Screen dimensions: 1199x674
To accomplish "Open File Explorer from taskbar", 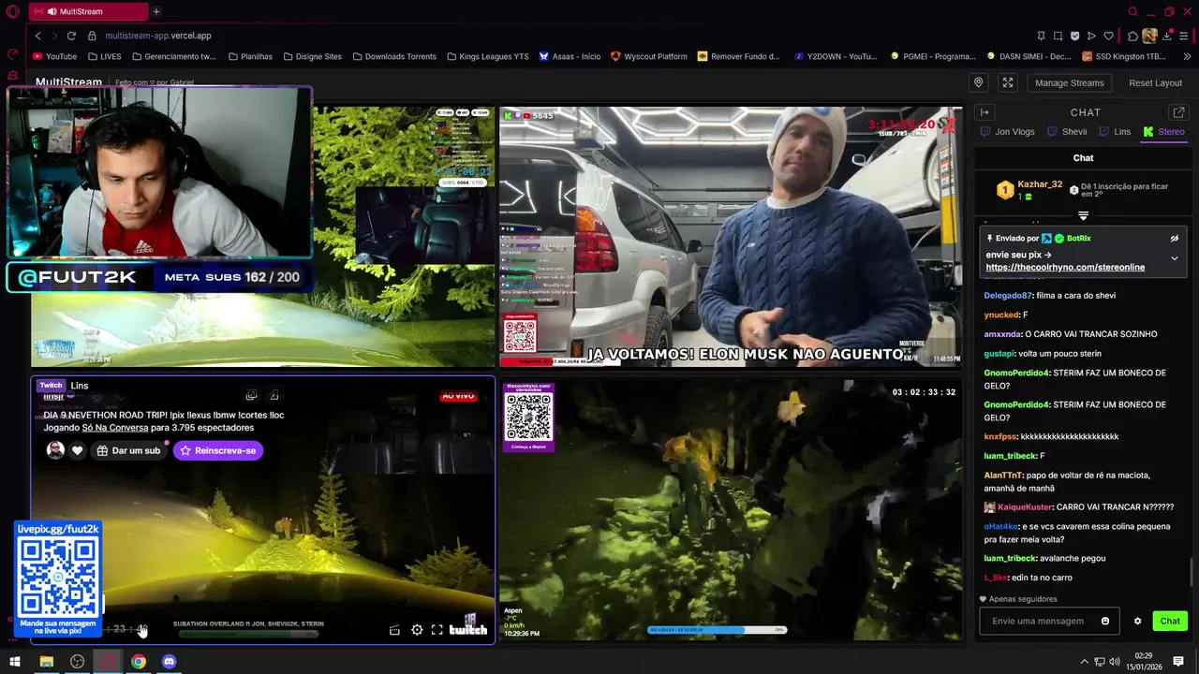I will [x=46, y=662].
